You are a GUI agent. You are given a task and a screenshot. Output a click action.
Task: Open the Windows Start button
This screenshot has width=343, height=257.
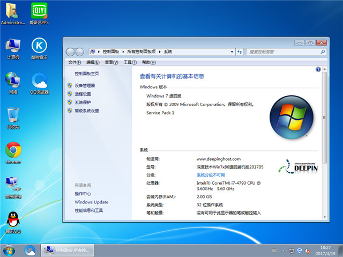[9, 251]
